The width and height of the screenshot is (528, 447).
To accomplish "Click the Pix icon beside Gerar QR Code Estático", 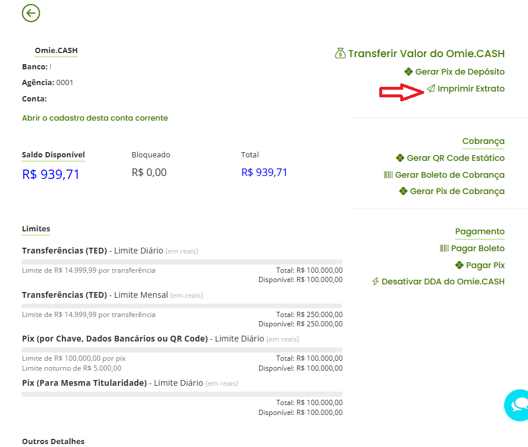I will 400,158.
